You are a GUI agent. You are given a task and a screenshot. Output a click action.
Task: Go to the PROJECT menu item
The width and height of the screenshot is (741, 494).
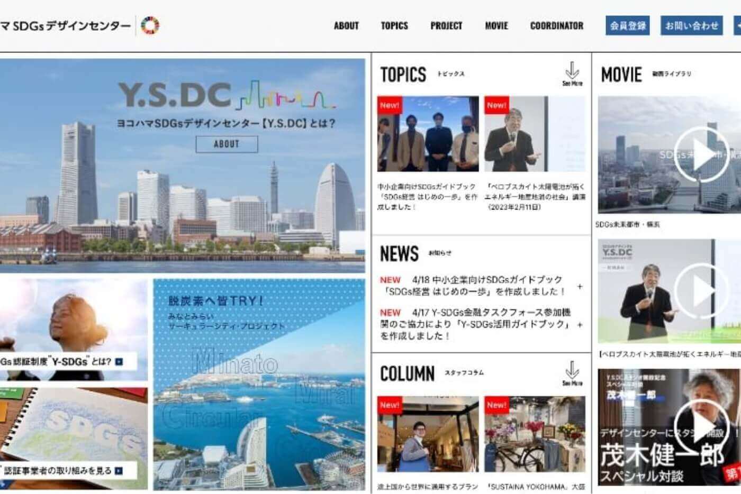446,25
